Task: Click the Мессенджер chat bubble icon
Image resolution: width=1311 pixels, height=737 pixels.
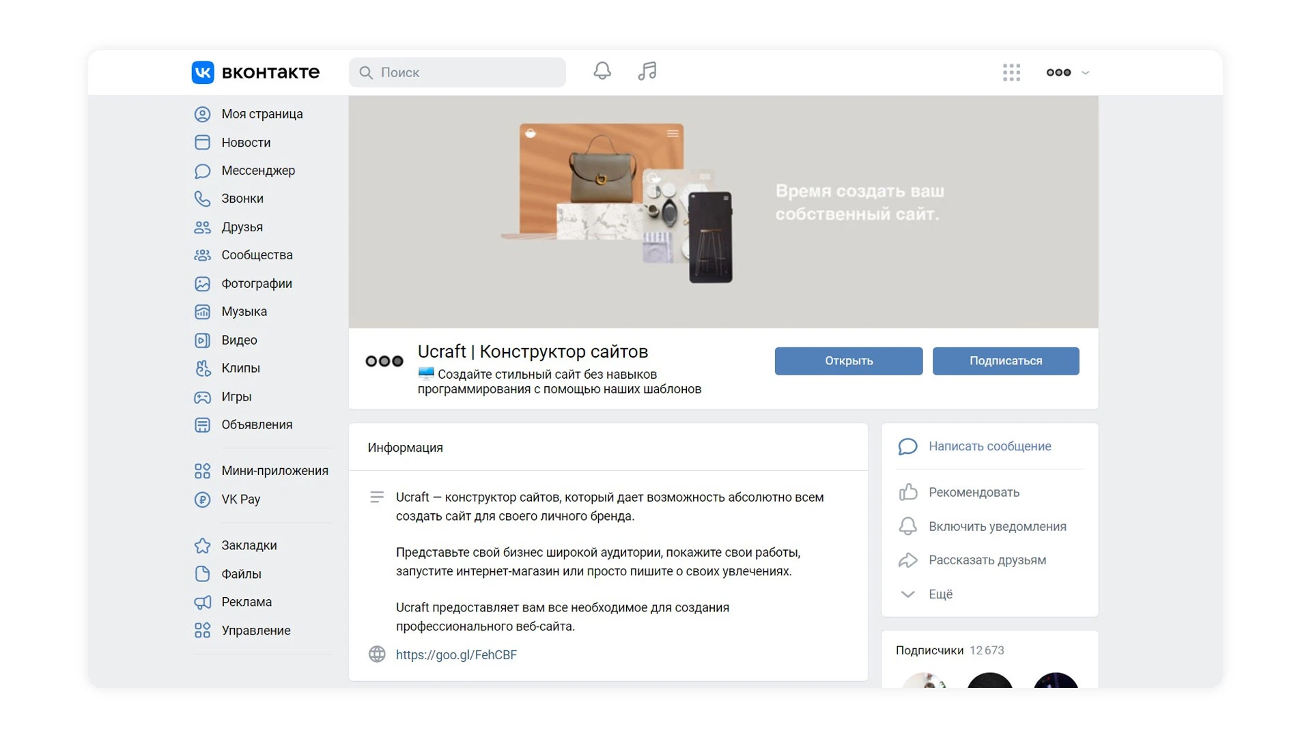Action: (x=202, y=171)
